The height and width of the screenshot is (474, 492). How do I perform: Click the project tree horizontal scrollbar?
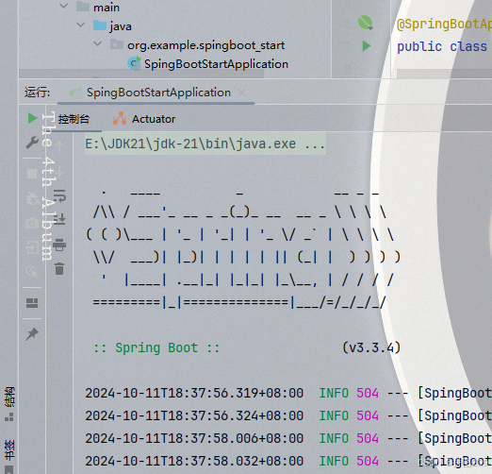[141, 74]
